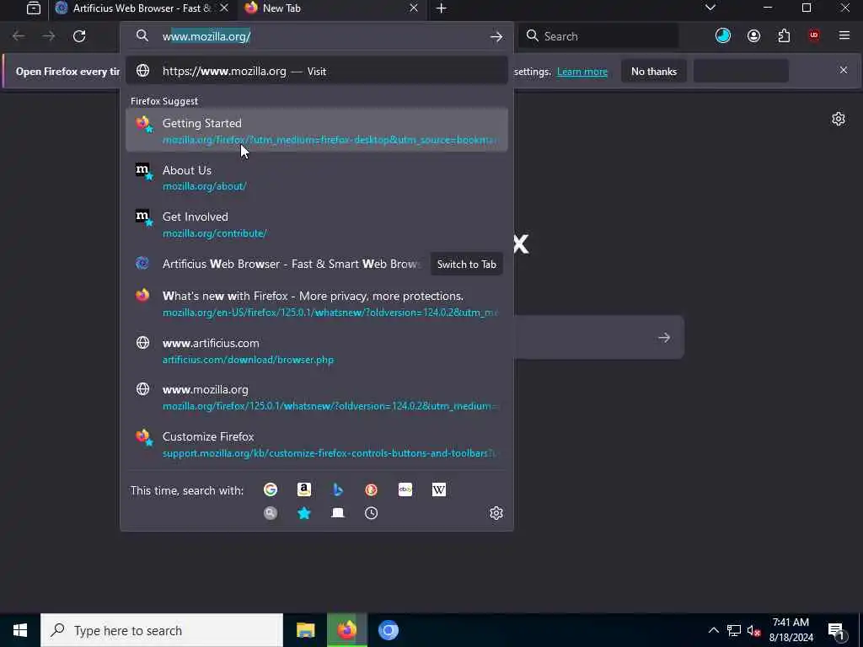Search this time with Amazon

click(303, 489)
